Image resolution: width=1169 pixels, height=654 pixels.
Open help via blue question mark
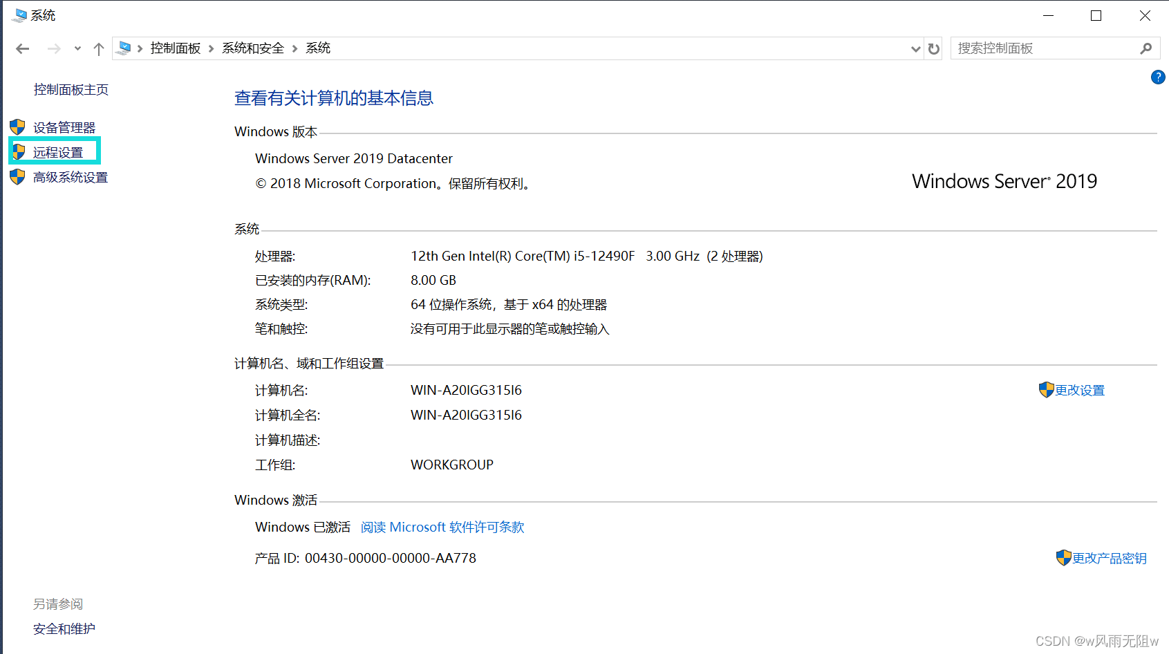point(1158,77)
